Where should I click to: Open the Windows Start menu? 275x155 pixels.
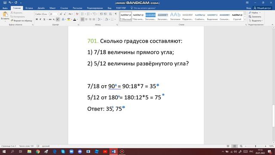point(4,152)
